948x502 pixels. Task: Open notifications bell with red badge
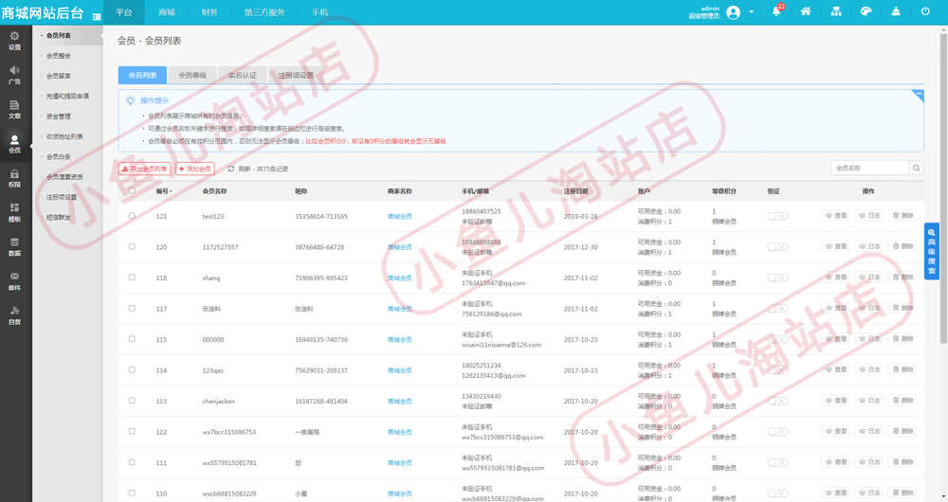777,10
